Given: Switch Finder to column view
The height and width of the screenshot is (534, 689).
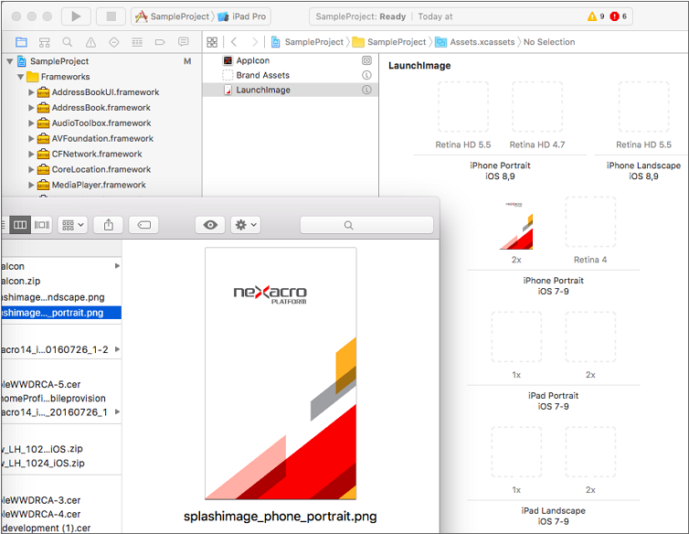Looking at the screenshot, I should click(20, 225).
